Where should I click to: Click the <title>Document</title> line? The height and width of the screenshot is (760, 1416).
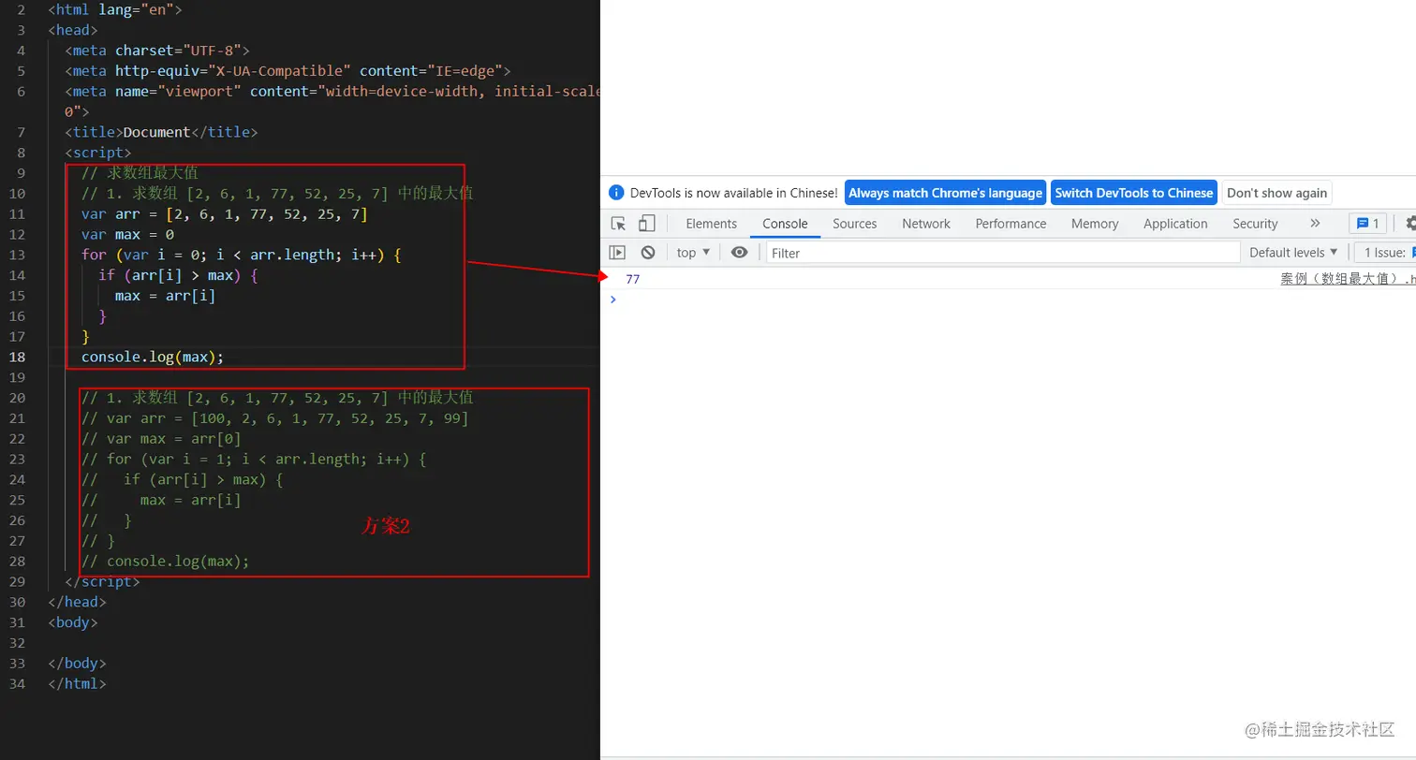coord(161,132)
